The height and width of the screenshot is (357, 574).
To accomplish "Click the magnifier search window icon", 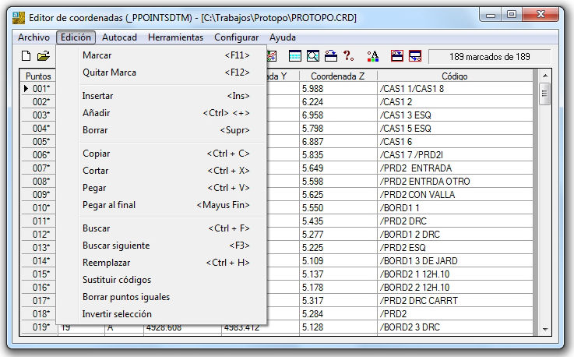I will [313, 56].
